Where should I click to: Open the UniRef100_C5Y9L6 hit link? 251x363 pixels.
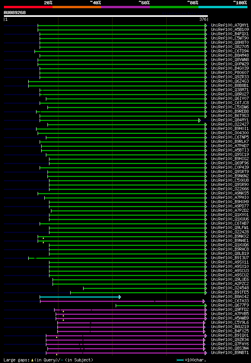pos(230,323)
